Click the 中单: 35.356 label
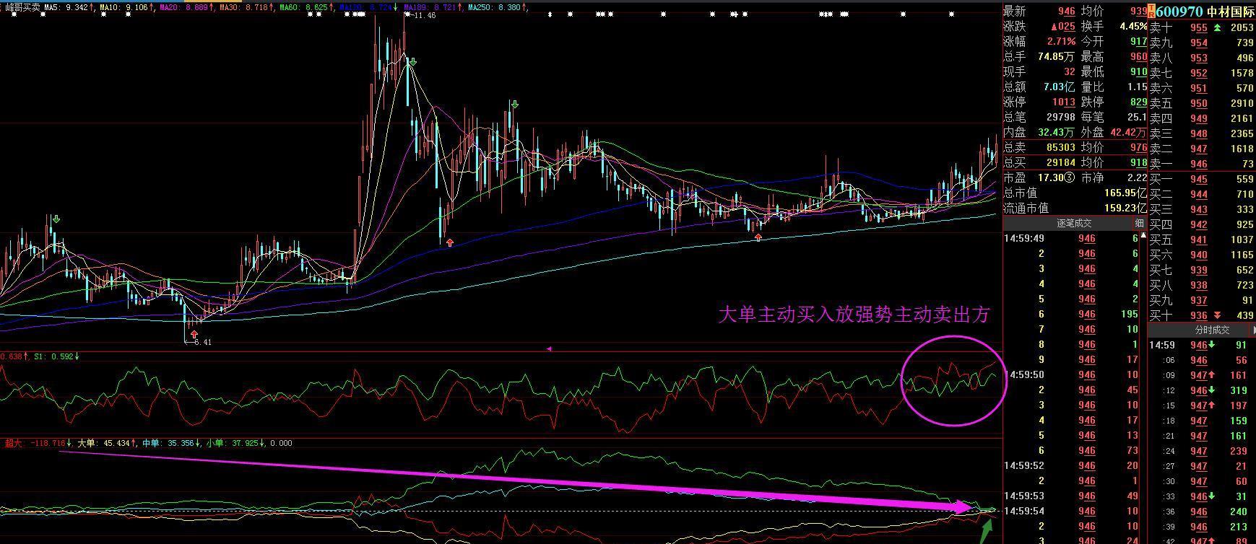The image size is (1256, 544). coord(171,443)
